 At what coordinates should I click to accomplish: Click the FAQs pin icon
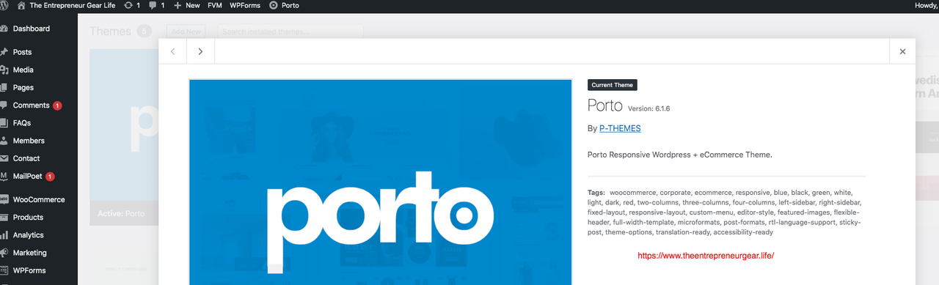[4, 123]
